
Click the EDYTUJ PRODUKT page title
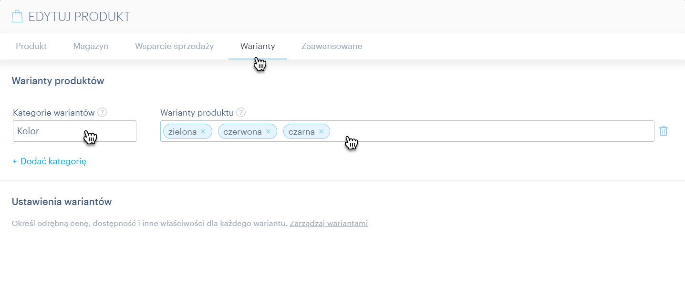pos(79,17)
